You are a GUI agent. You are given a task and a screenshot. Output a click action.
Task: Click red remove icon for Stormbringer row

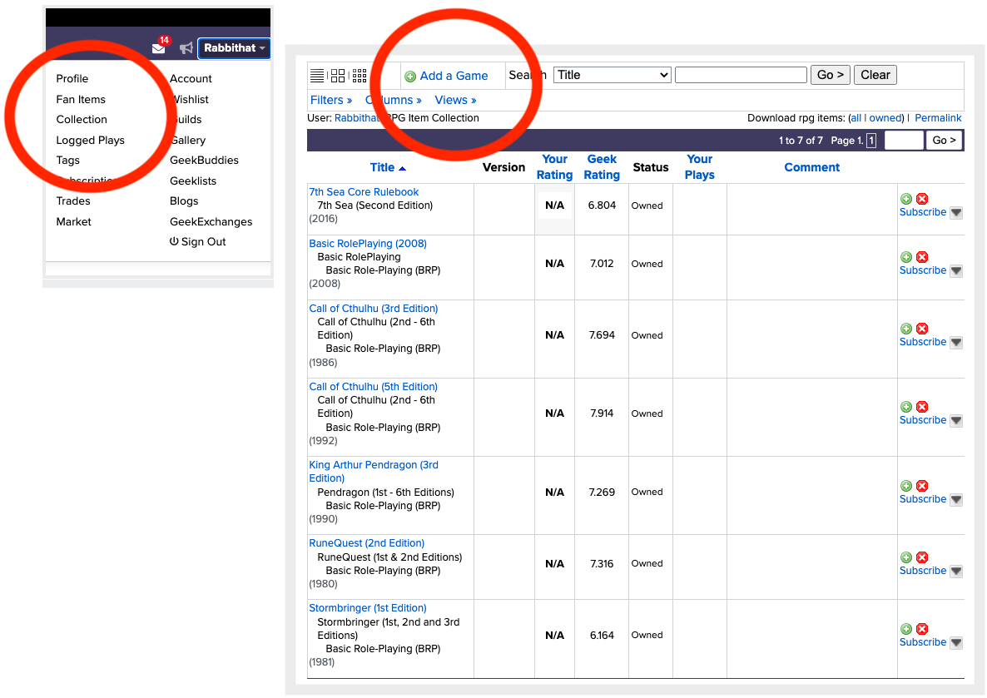(922, 629)
